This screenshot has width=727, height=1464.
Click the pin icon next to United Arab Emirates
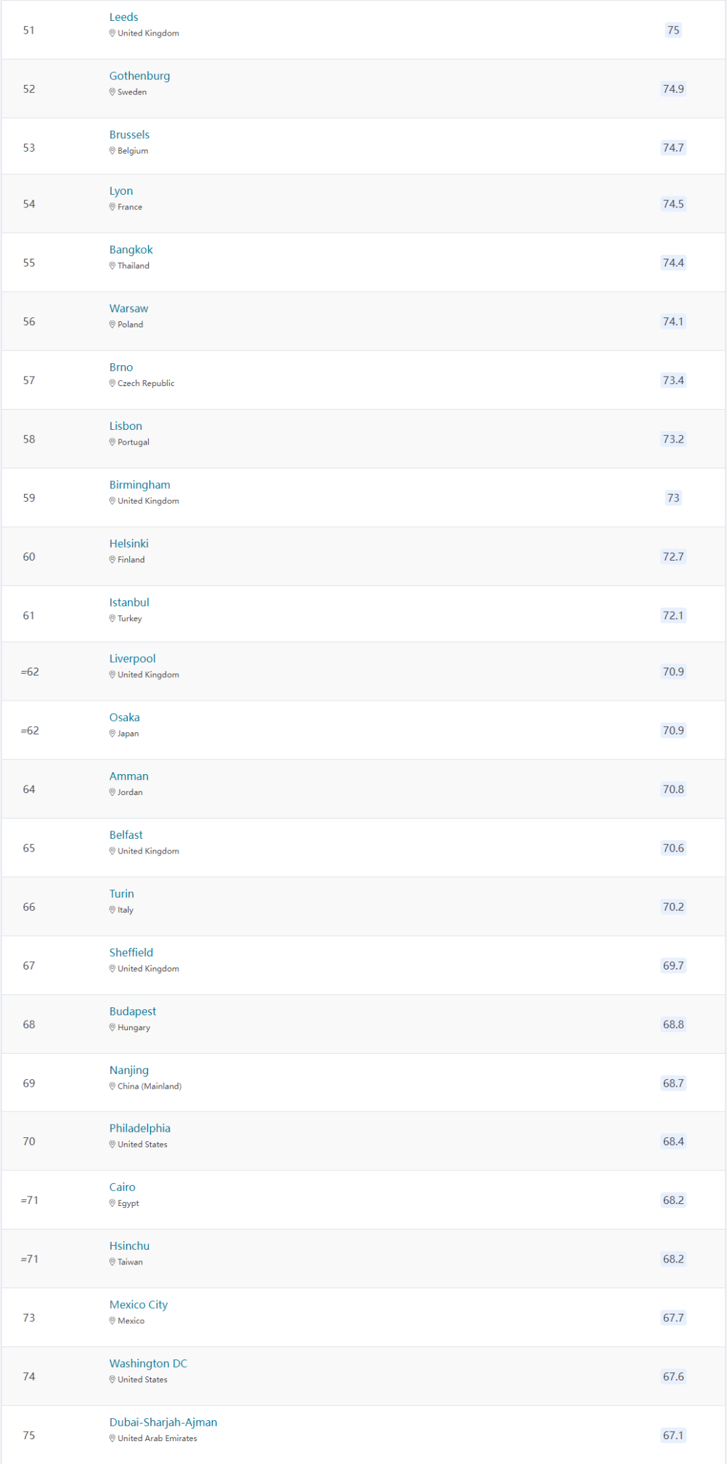[x=112, y=1438]
